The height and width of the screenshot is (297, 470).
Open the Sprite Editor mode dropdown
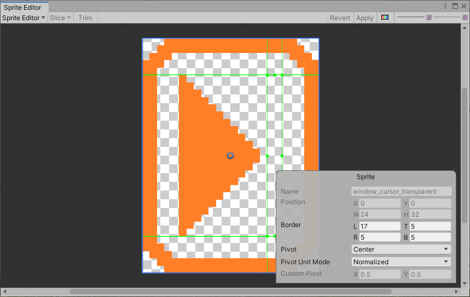point(24,18)
